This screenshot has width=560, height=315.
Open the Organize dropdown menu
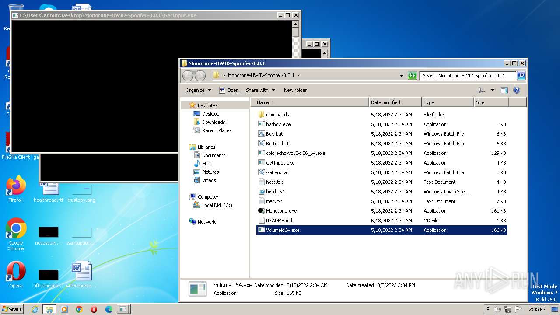click(198, 90)
